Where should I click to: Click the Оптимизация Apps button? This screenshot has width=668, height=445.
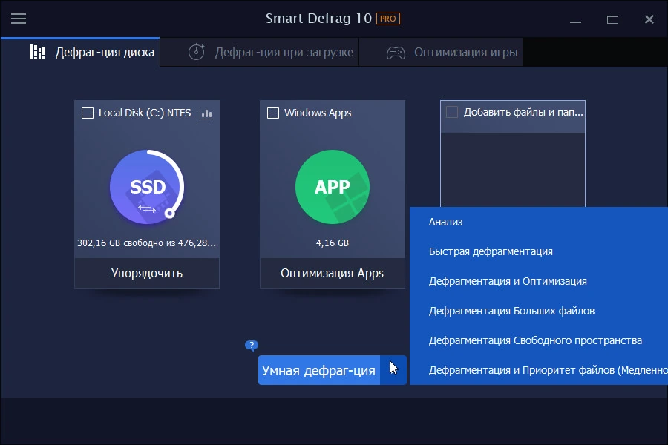point(333,273)
